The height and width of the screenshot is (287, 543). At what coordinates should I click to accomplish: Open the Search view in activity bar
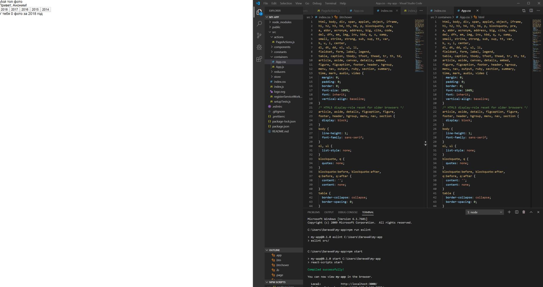coord(259,24)
